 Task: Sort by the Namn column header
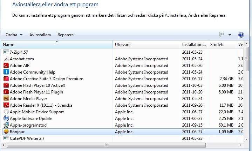[56, 45]
